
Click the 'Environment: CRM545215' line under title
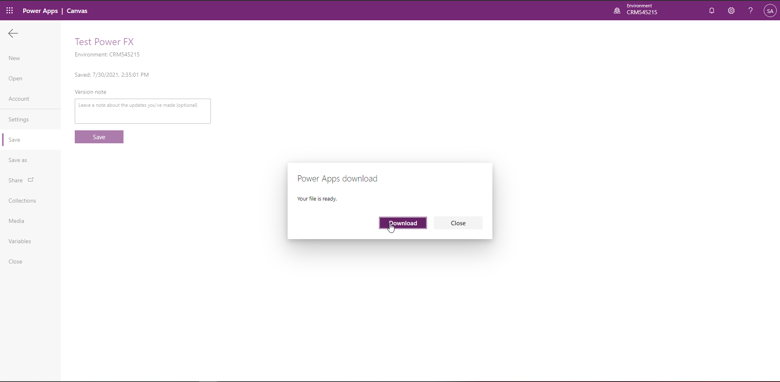pos(107,54)
